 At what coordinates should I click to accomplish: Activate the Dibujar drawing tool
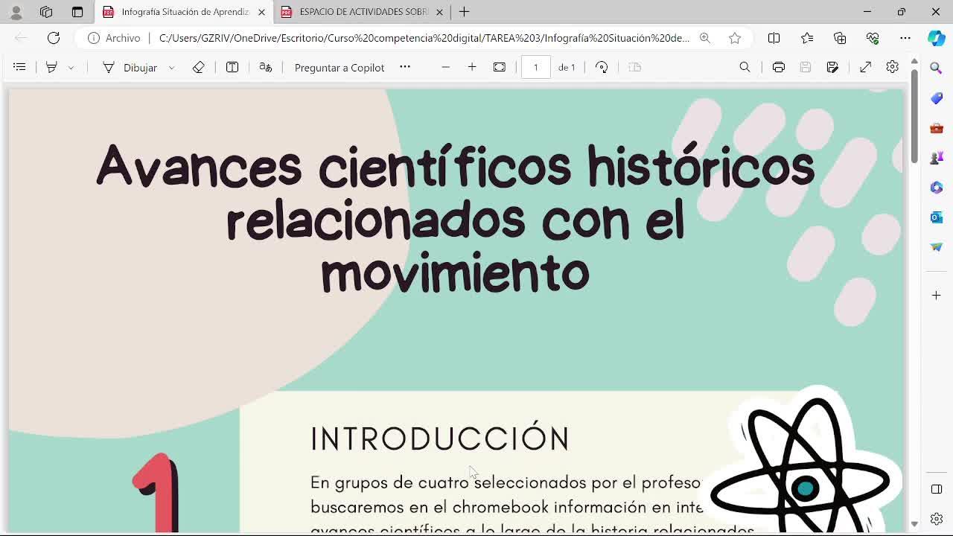[130, 67]
